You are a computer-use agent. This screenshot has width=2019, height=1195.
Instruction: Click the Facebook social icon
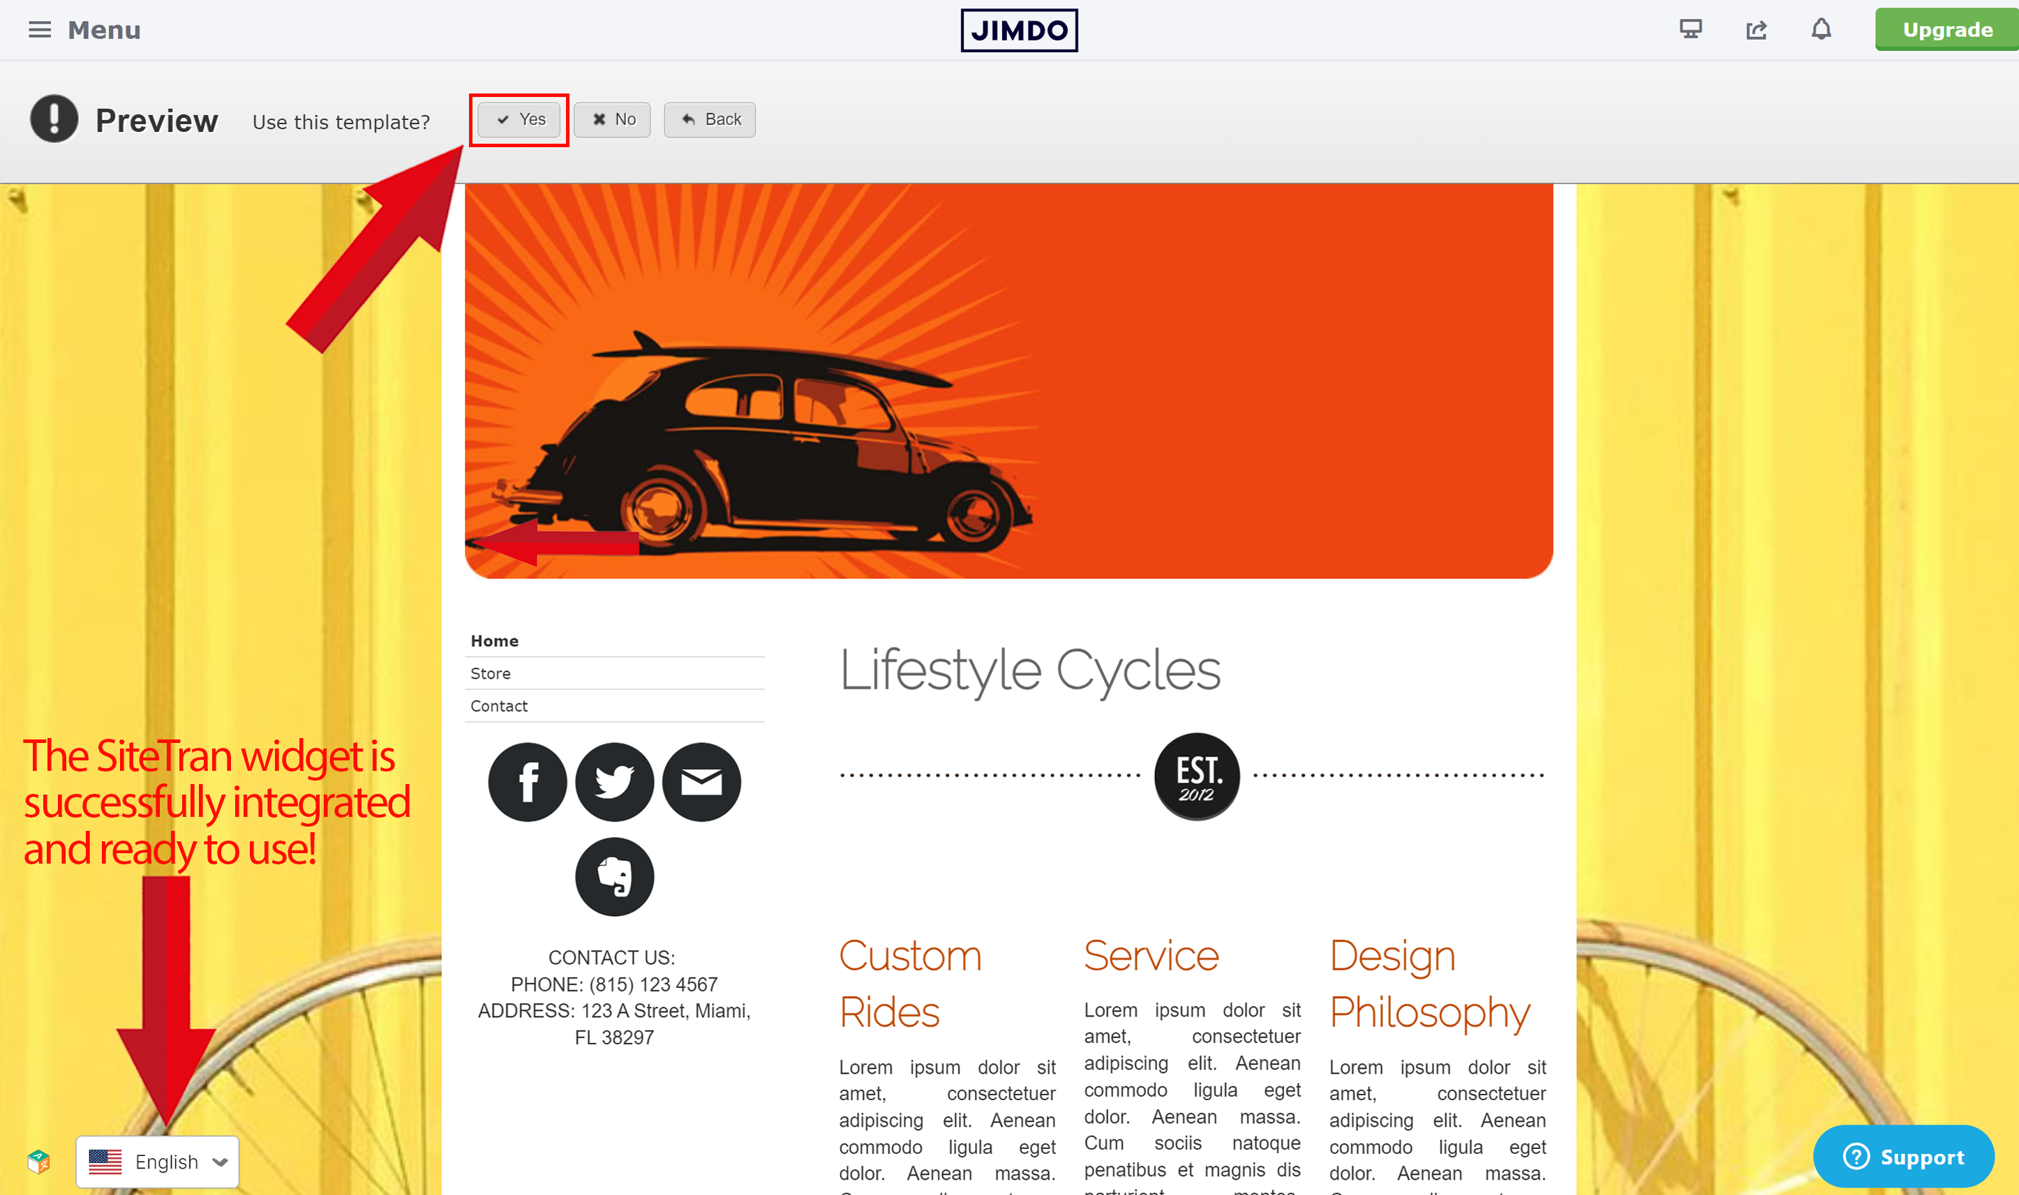[528, 780]
